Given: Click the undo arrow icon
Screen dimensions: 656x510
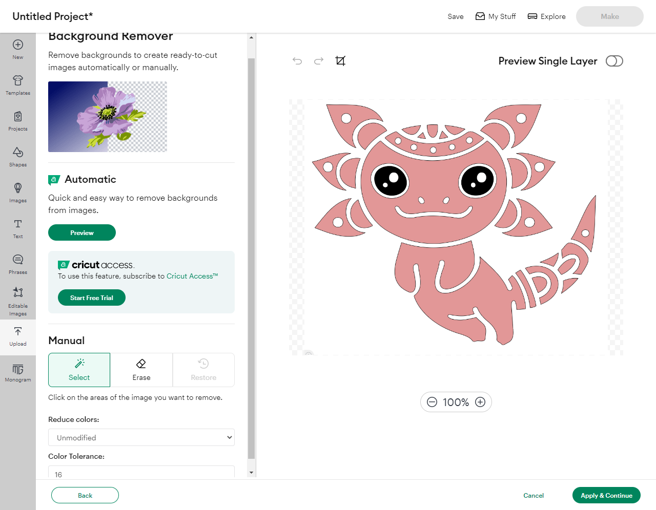Looking at the screenshot, I should [x=297, y=61].
